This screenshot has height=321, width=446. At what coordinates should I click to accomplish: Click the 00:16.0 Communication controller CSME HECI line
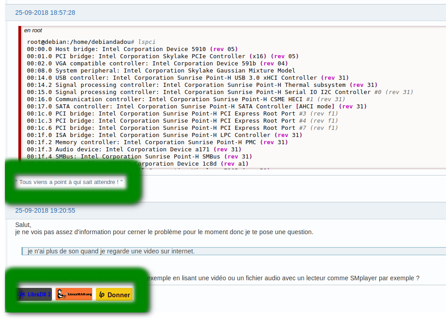186,99
